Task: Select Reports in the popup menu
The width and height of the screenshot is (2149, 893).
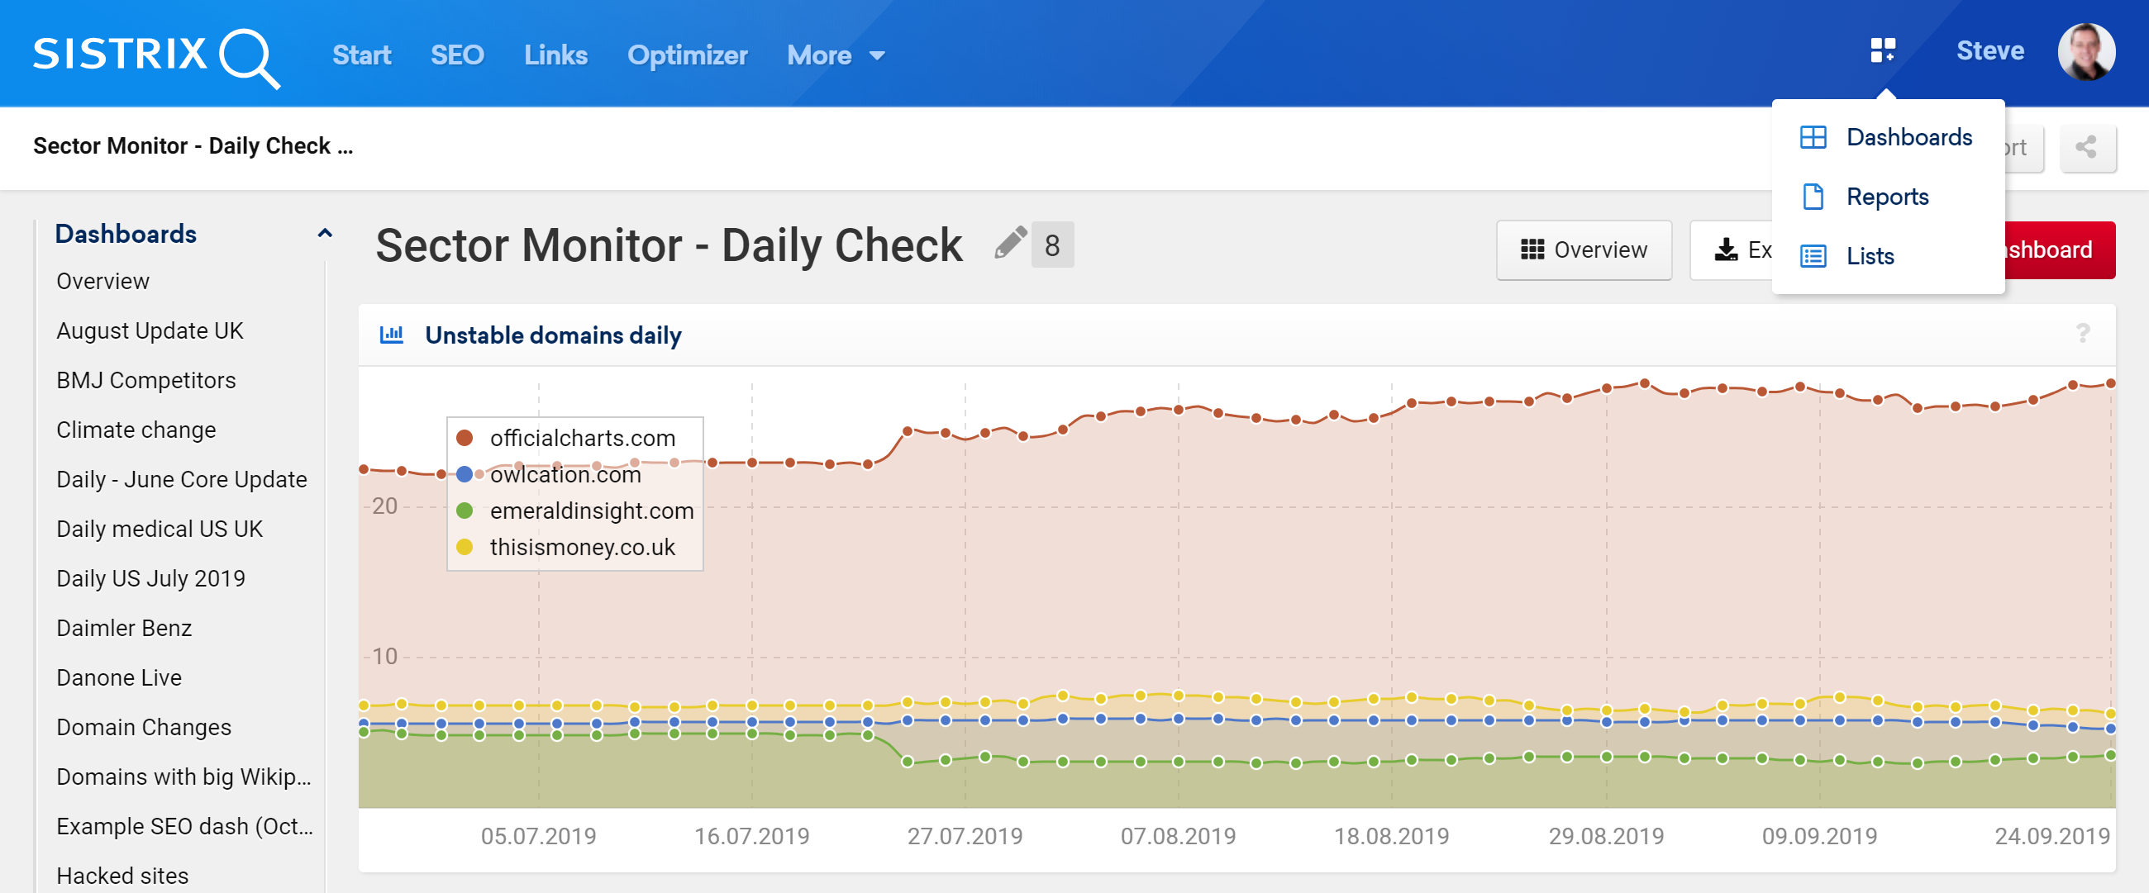Action: 1887,197
